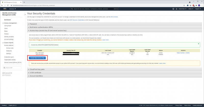204x107 pixels.
Task: Open the AWS Security Credentials link
Action: pos(77,20)
